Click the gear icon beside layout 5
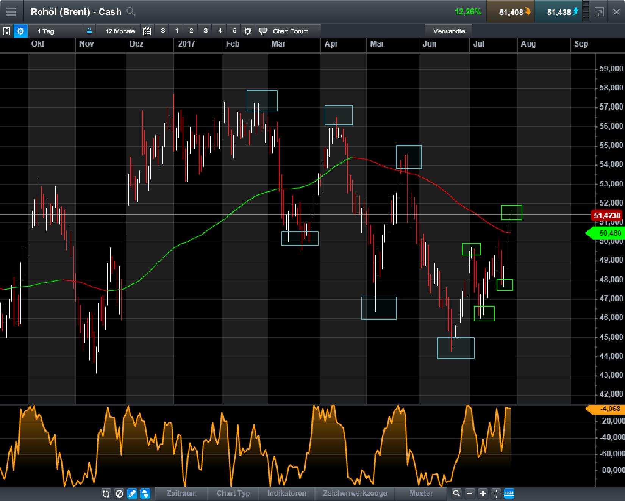Image resolution: width=625 pixels, height=501 pixels. tap(247, 31)
